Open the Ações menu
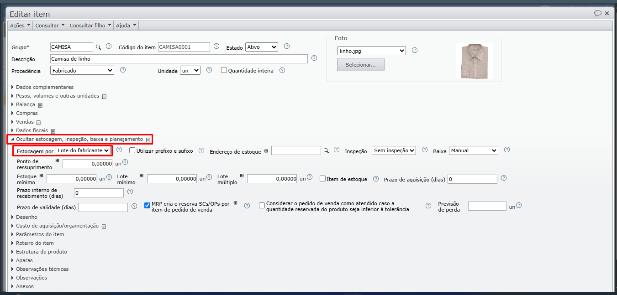 21,26
